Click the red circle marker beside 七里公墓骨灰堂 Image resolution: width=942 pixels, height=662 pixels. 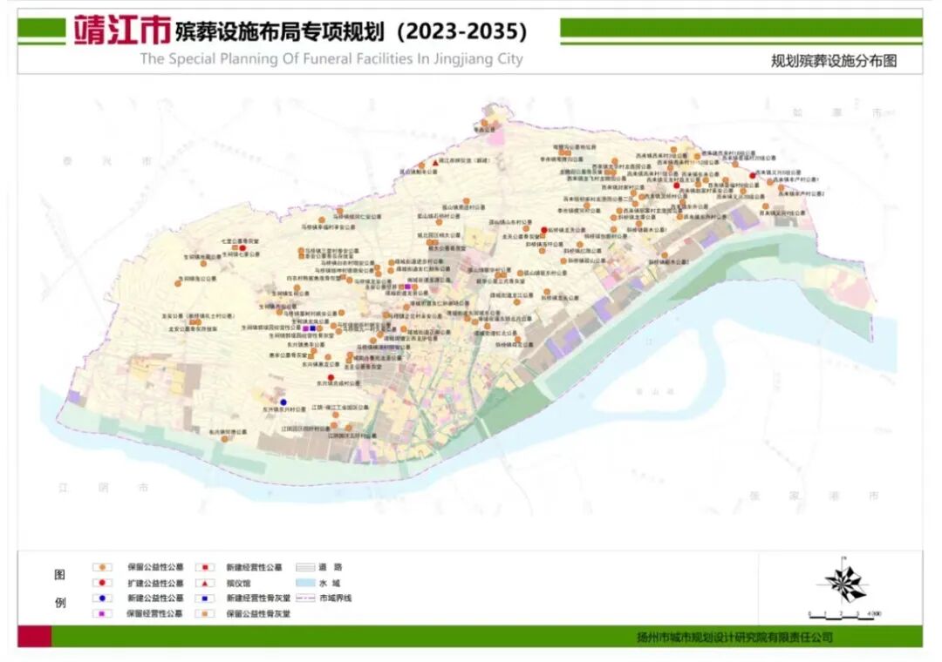coord(242,248)
